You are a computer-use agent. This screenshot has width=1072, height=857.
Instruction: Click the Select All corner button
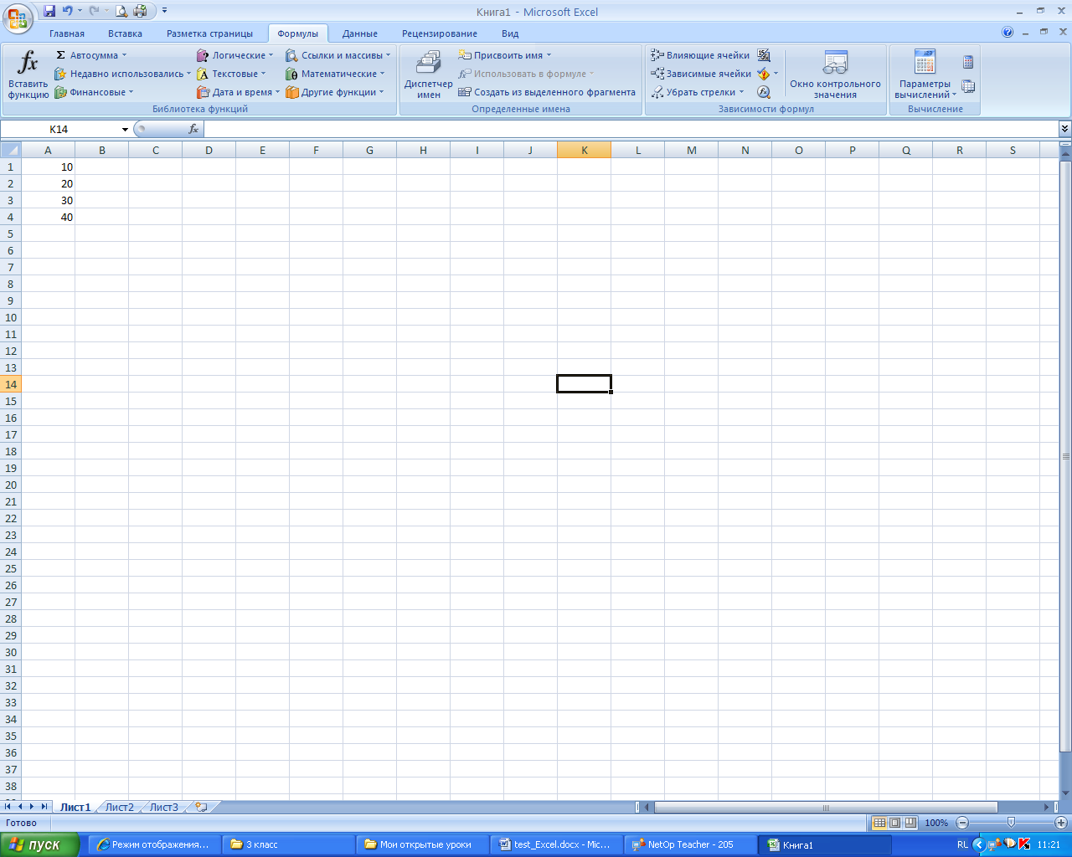pos(10,151)
